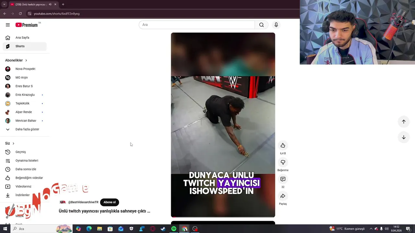Viewport: 415px width, 233px height.
Task: Open a new browser tab with the plus button
Action: pos(63,5)
